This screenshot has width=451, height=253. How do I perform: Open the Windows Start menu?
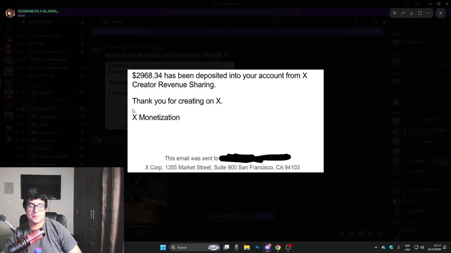point(163,247)
